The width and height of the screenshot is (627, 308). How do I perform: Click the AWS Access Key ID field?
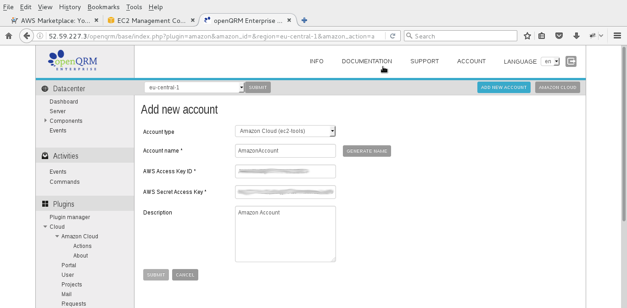(286, 171)
